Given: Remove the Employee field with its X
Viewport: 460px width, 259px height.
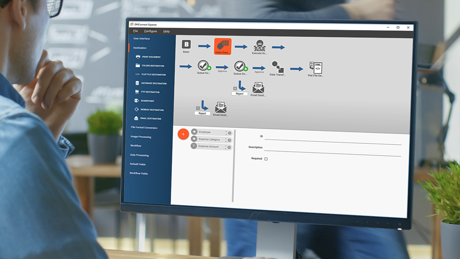Looking at the screenshot, I should coord(230,133).
